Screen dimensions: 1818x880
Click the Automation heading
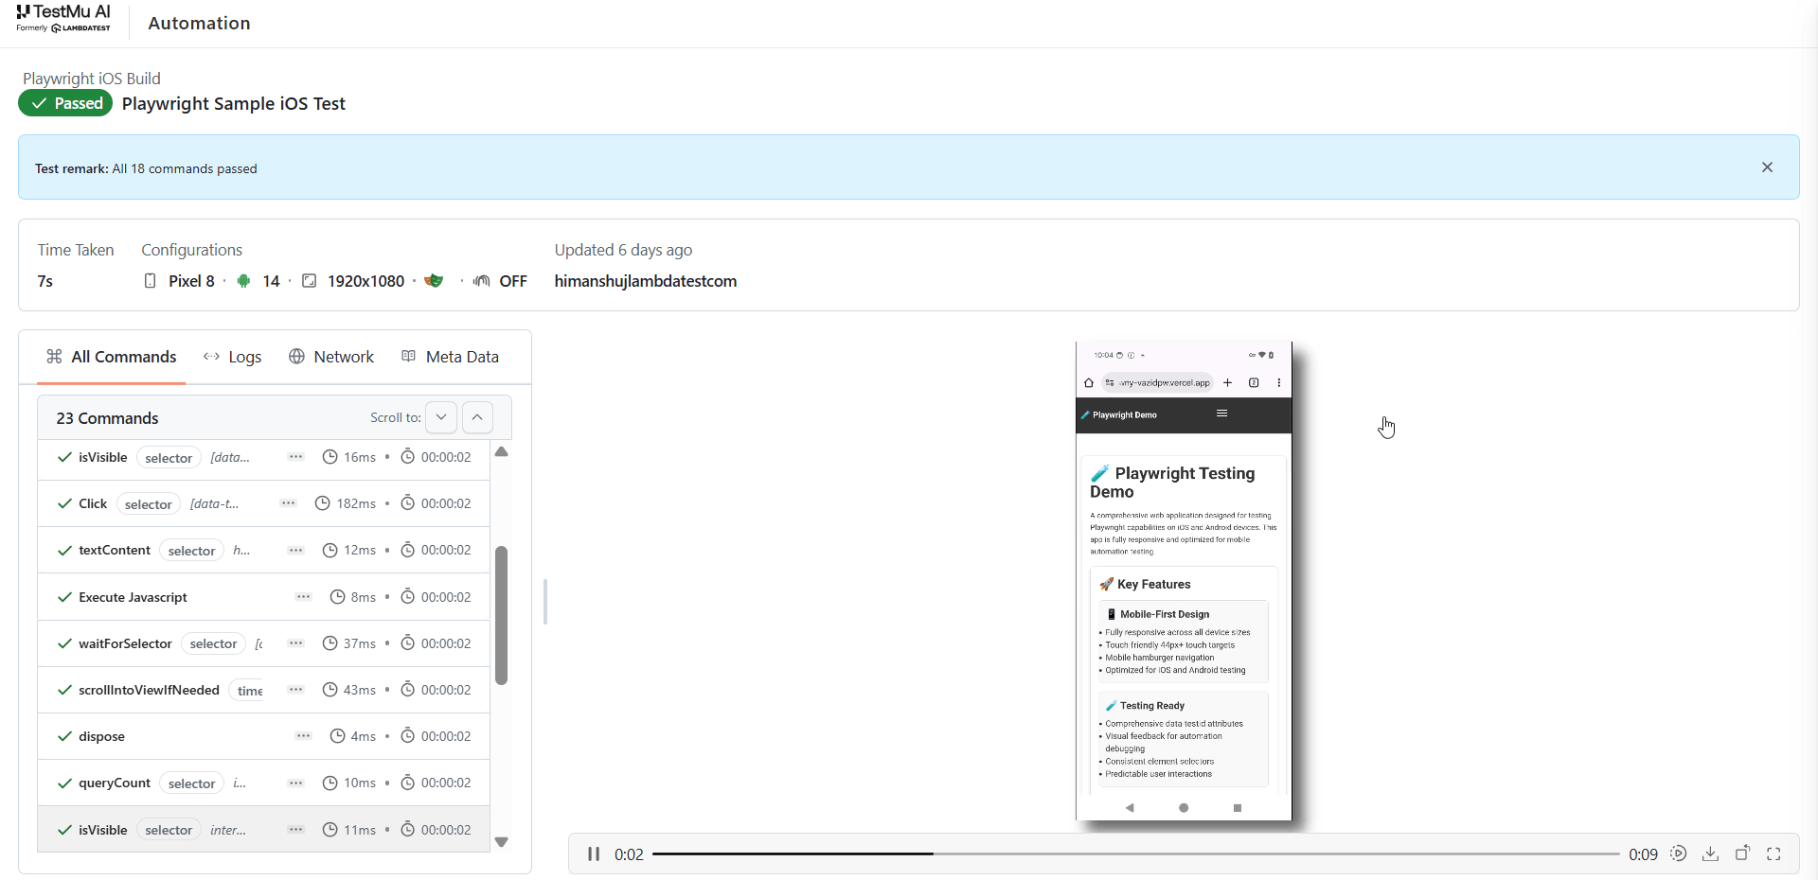point(199,23)
